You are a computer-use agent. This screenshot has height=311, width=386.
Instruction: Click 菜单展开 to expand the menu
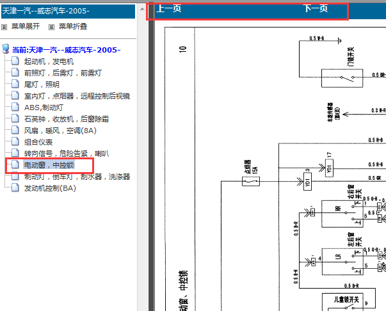point(26,26)
